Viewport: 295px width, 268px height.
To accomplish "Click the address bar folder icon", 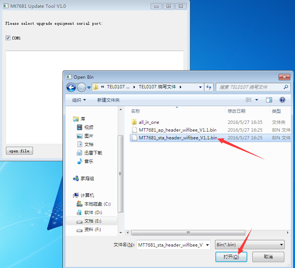I will pyautogui.click(x=96, y=87).
